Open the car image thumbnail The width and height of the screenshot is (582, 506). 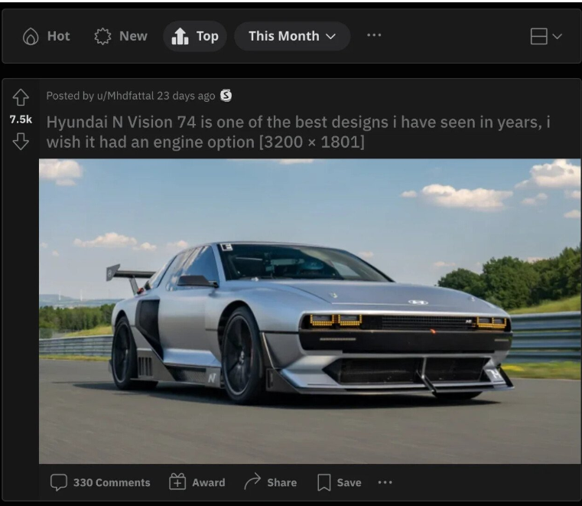(x=310, y=312)
